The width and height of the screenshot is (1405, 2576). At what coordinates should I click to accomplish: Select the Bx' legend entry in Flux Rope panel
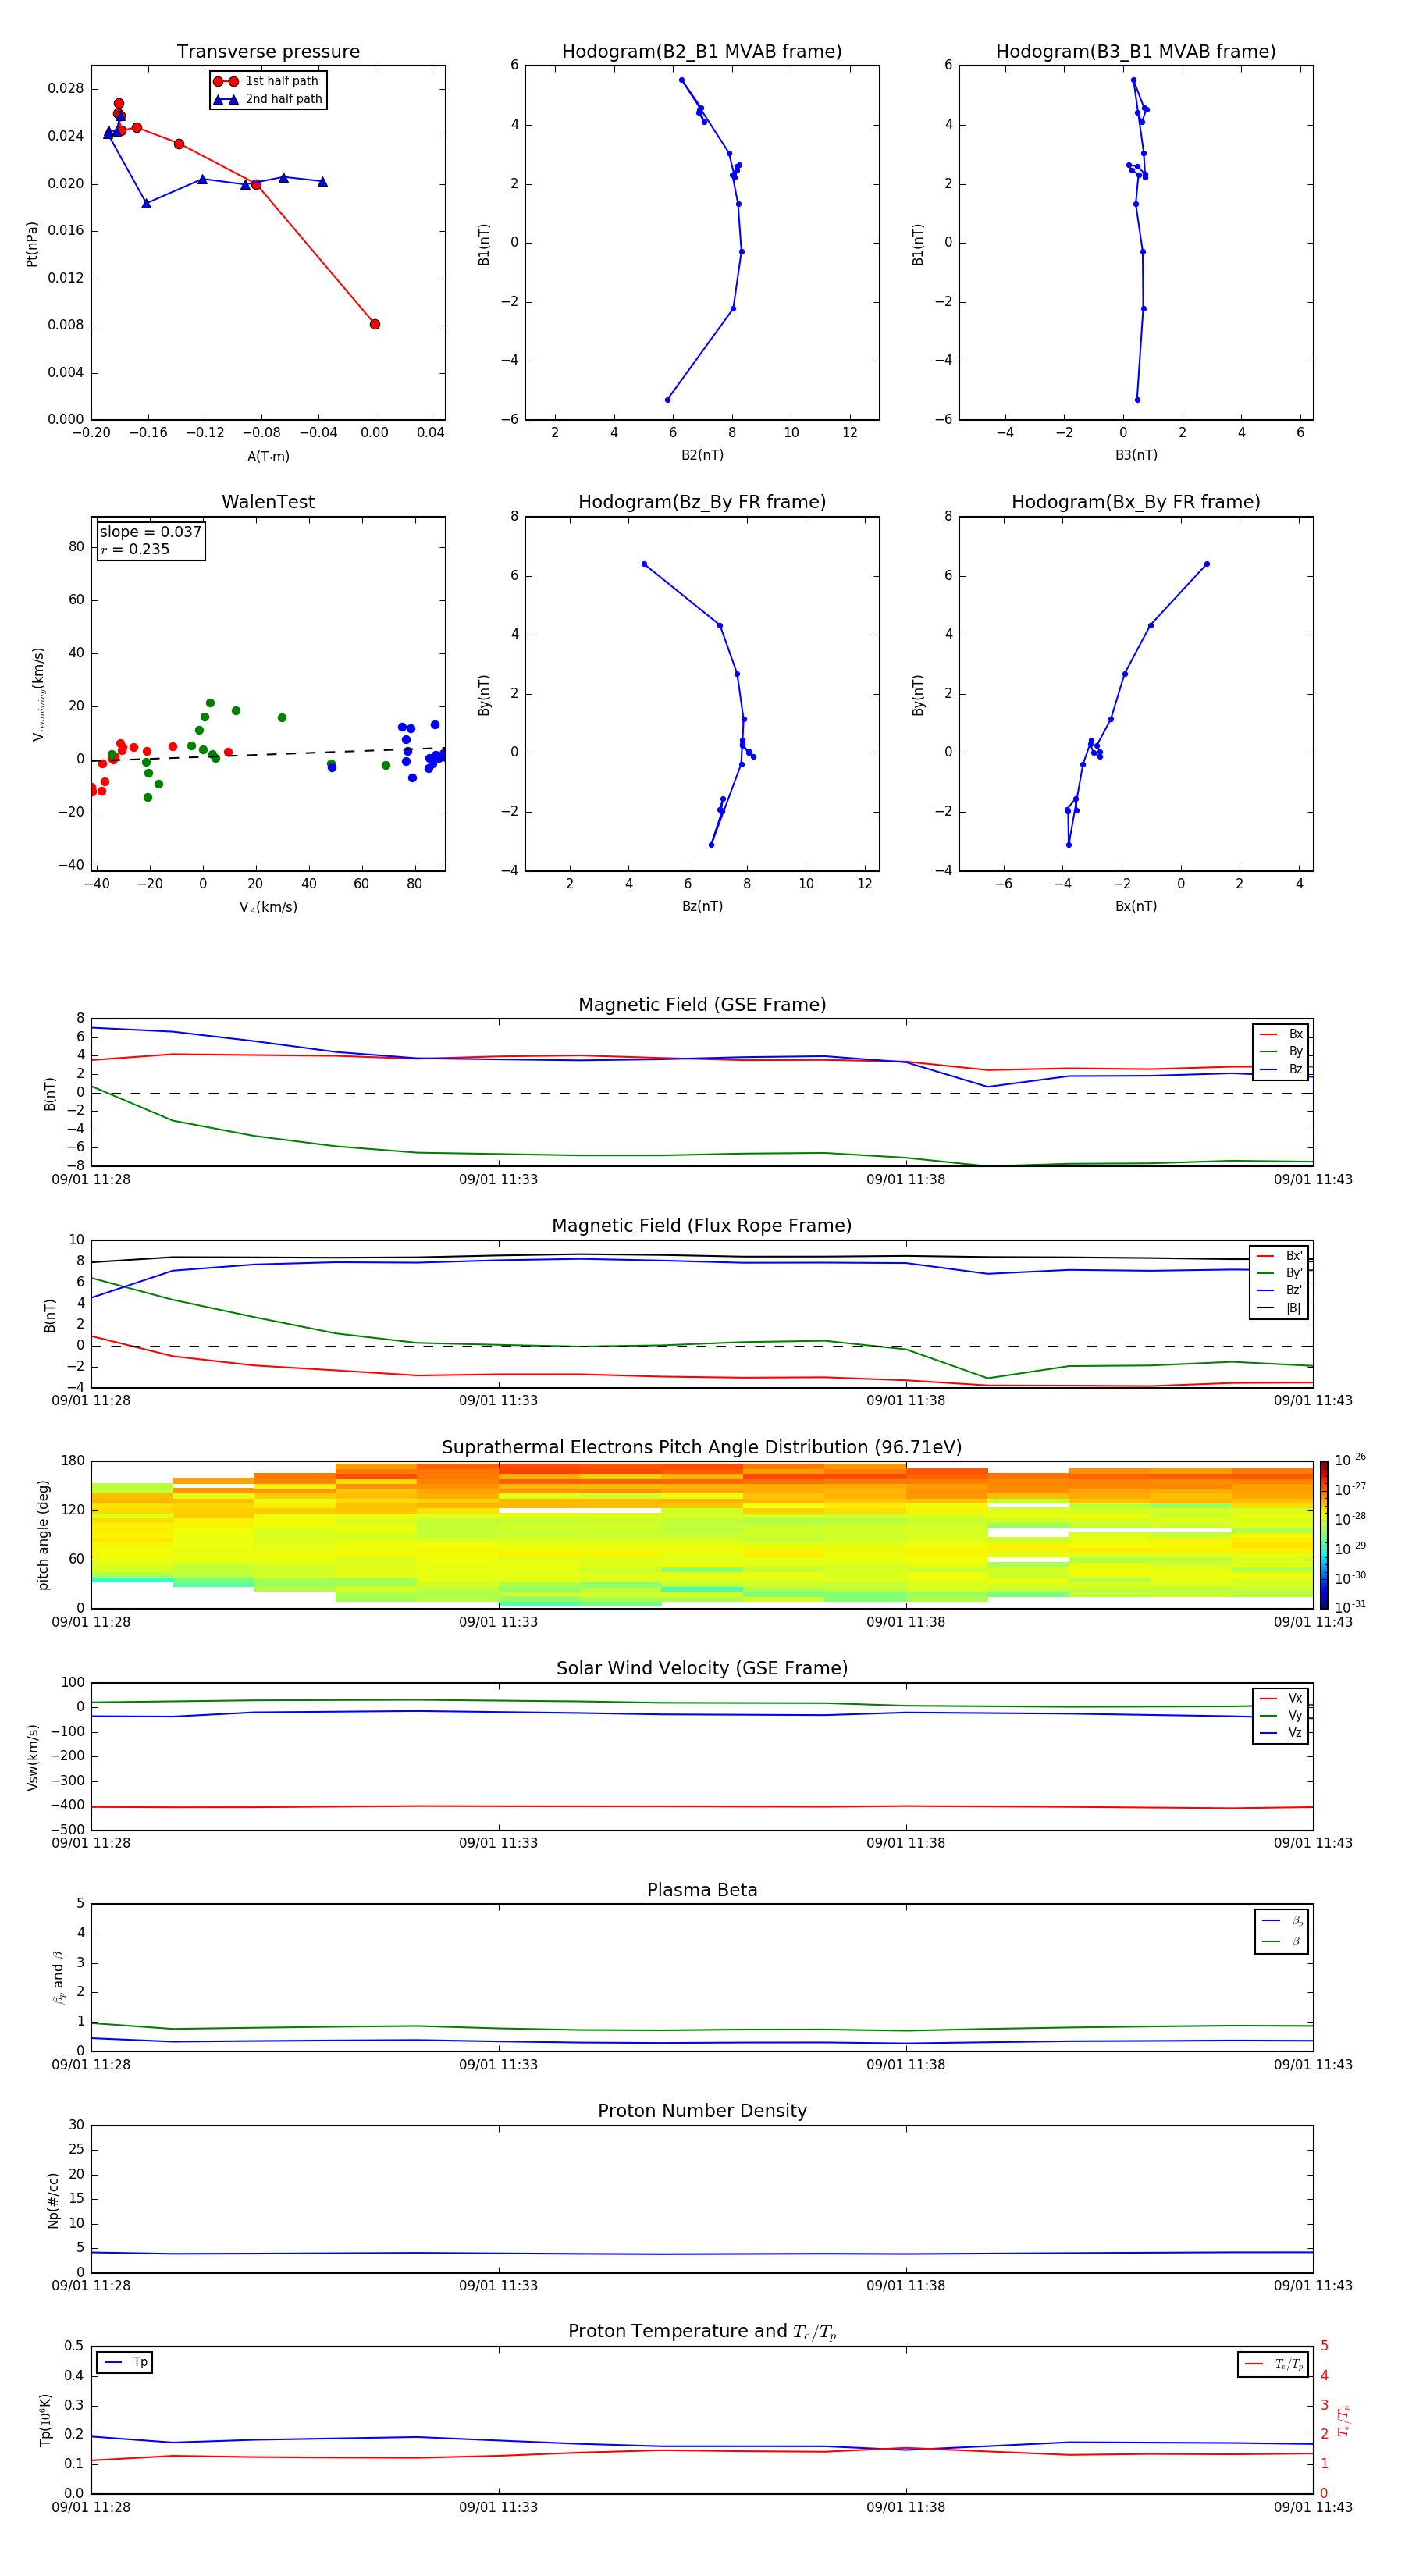pos(1280,1256)
